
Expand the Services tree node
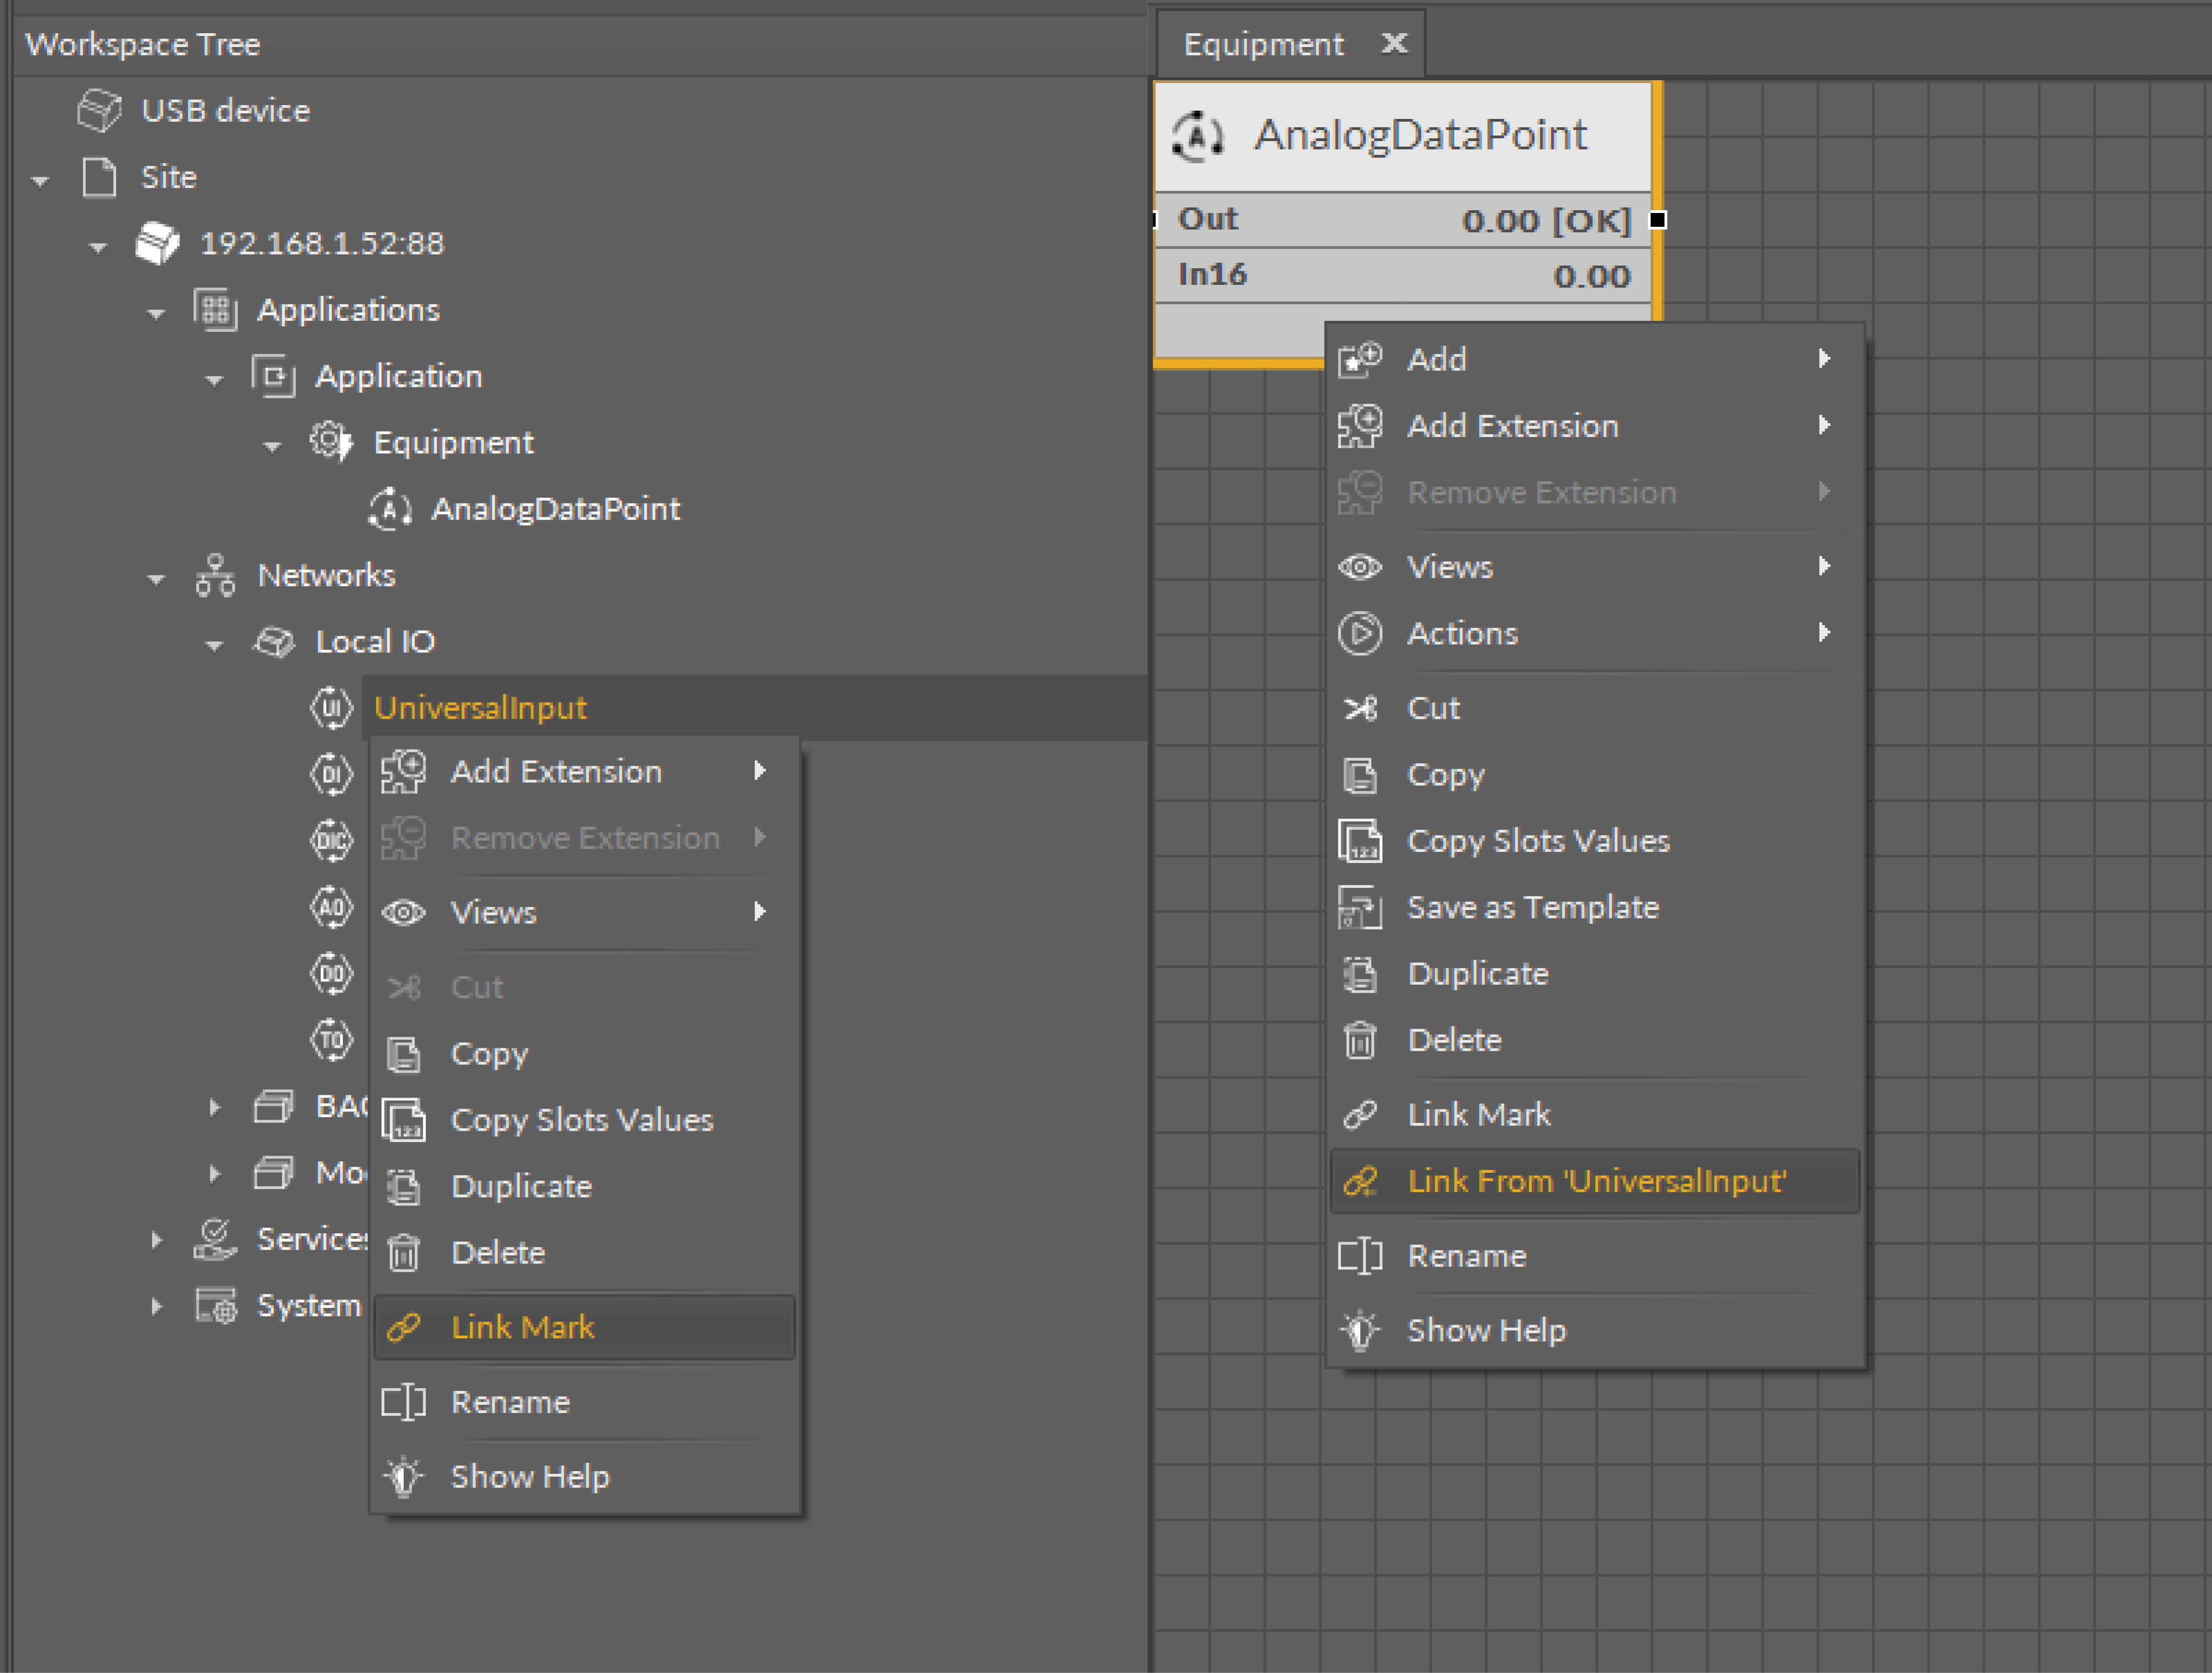click(x=156, y=1240)
